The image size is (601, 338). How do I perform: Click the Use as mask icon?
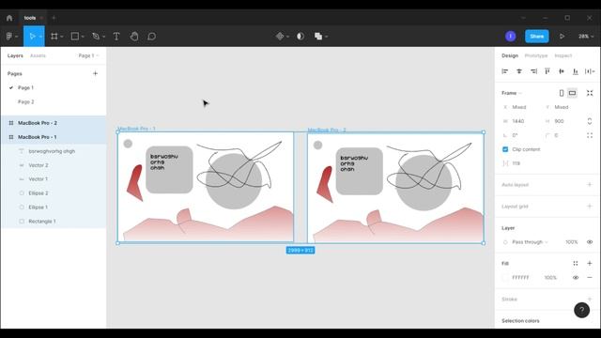pyautogui.click(x=300, y=37)
